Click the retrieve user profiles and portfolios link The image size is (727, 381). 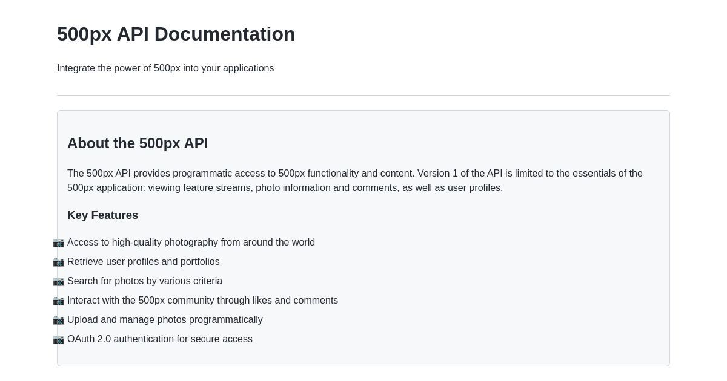[144, 262]
